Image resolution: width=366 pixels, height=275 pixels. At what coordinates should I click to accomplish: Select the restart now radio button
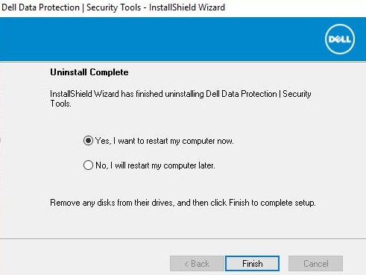[x=88, y=141]
